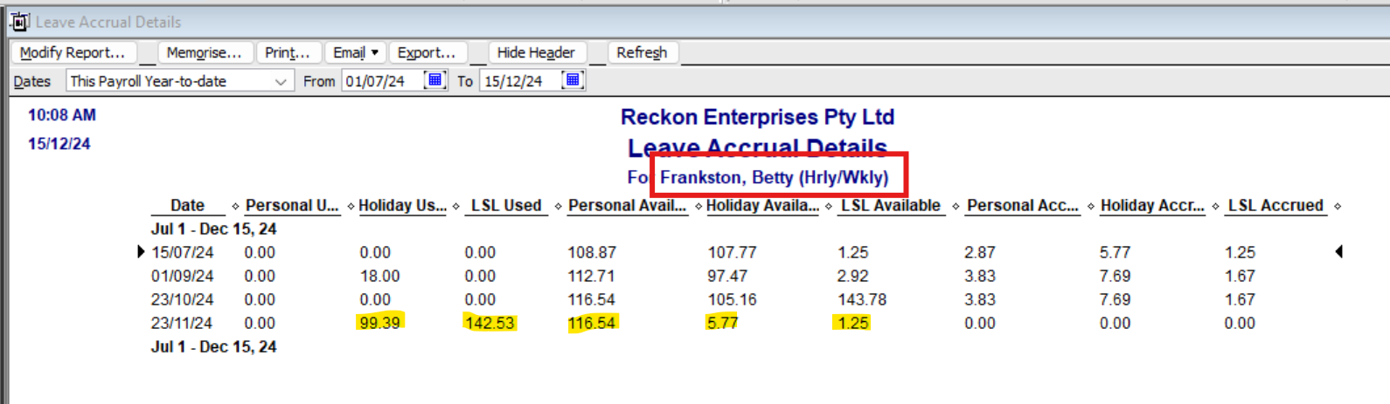
Task: Click the Personal Accrued column header
Action: 1023,206
